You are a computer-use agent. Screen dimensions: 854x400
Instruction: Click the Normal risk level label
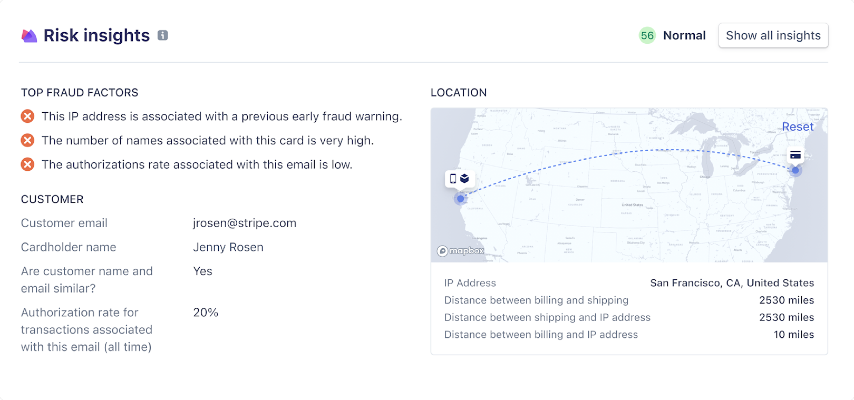tap(684, 35)
